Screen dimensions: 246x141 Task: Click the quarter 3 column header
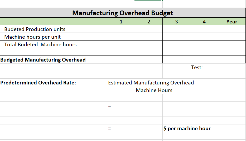176,22
